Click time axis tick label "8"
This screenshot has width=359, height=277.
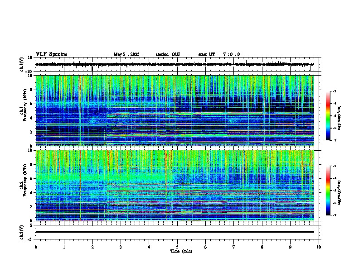pos(262,247)
